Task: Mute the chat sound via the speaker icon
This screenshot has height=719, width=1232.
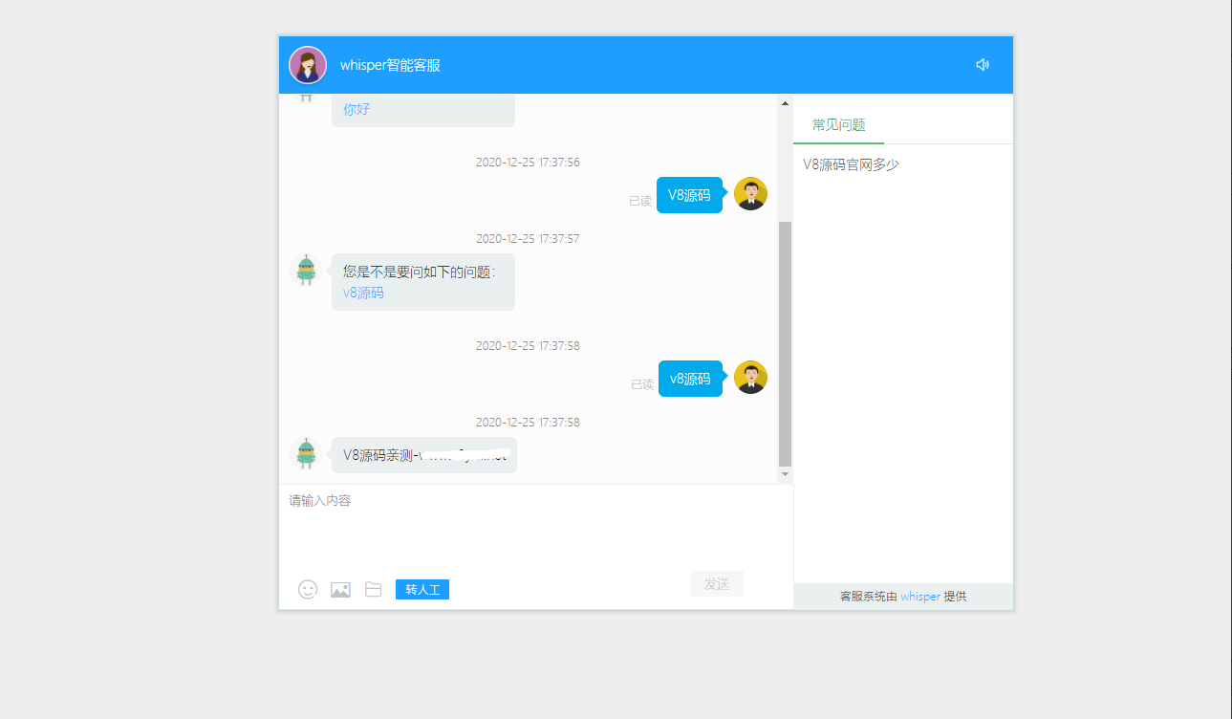Action: click(x=983, y=64)
